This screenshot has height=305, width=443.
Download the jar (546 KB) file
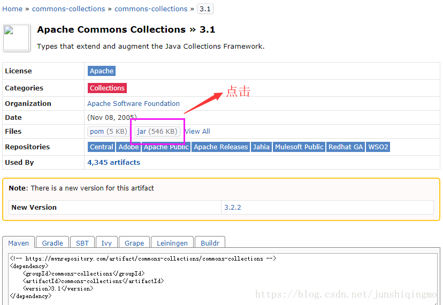[157, 132]
